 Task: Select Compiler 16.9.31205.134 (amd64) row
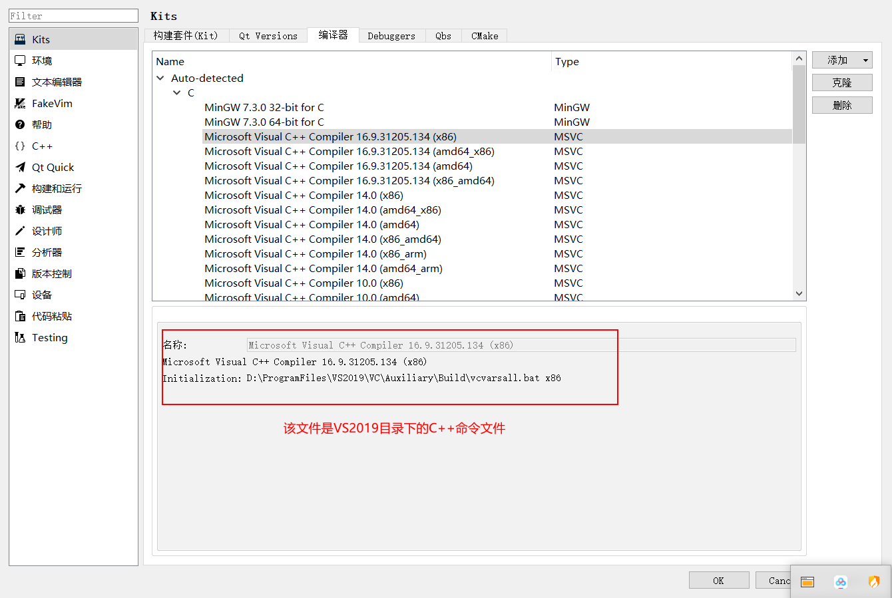pos(497,166)
